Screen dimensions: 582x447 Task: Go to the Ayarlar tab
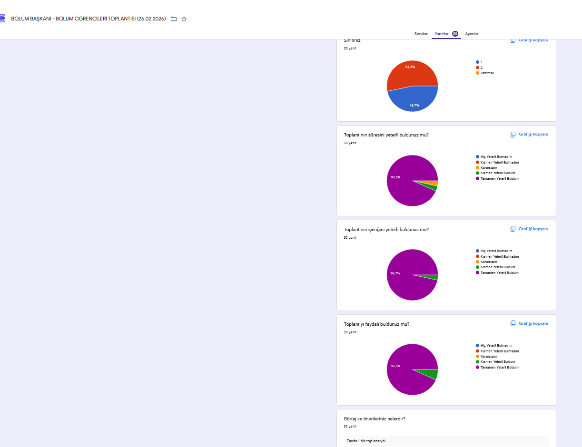coord(472,34)
